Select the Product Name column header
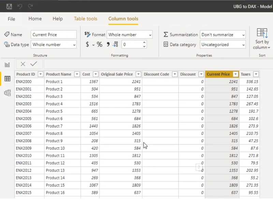 pos(58,74)
